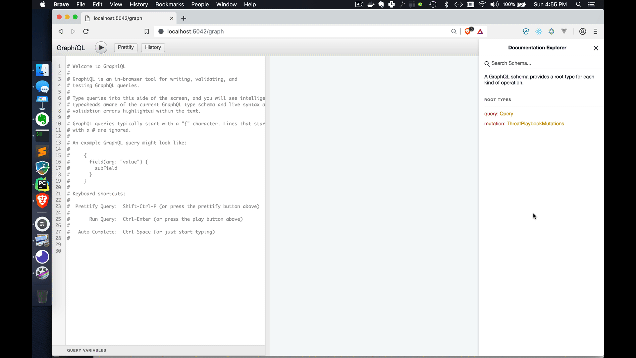Screen dimensions: 636x358
Task: Reload the page with the refresh icon
Action: pyautogui.click(x=86, y=31)
